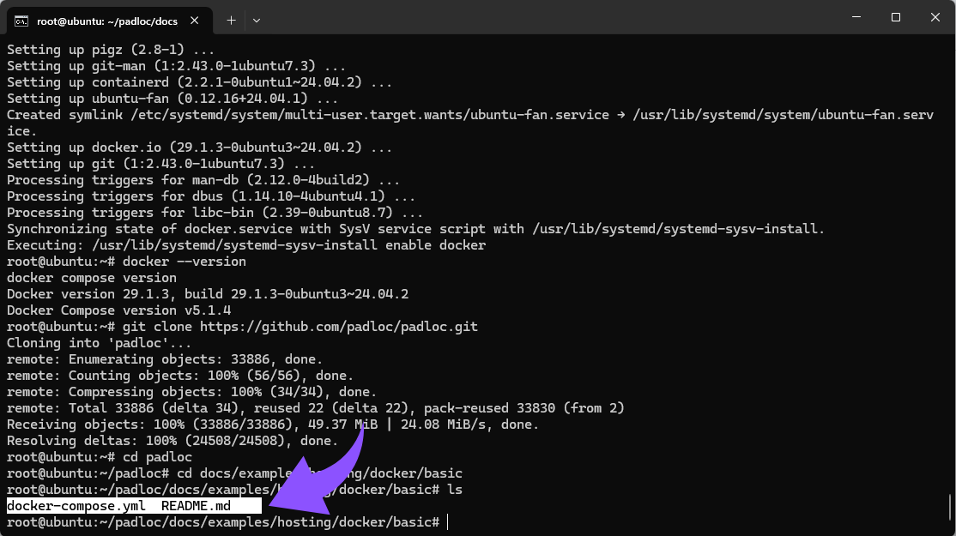This screenshot has height=536, width=956.
Task: Click 'Docker version 29.1.3' output line
Action: pyautogui.click(x=208, y=294)
